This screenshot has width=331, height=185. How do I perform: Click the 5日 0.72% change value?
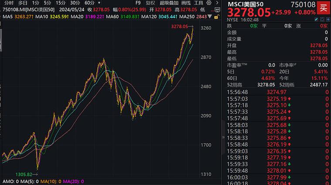coord(268,72)
